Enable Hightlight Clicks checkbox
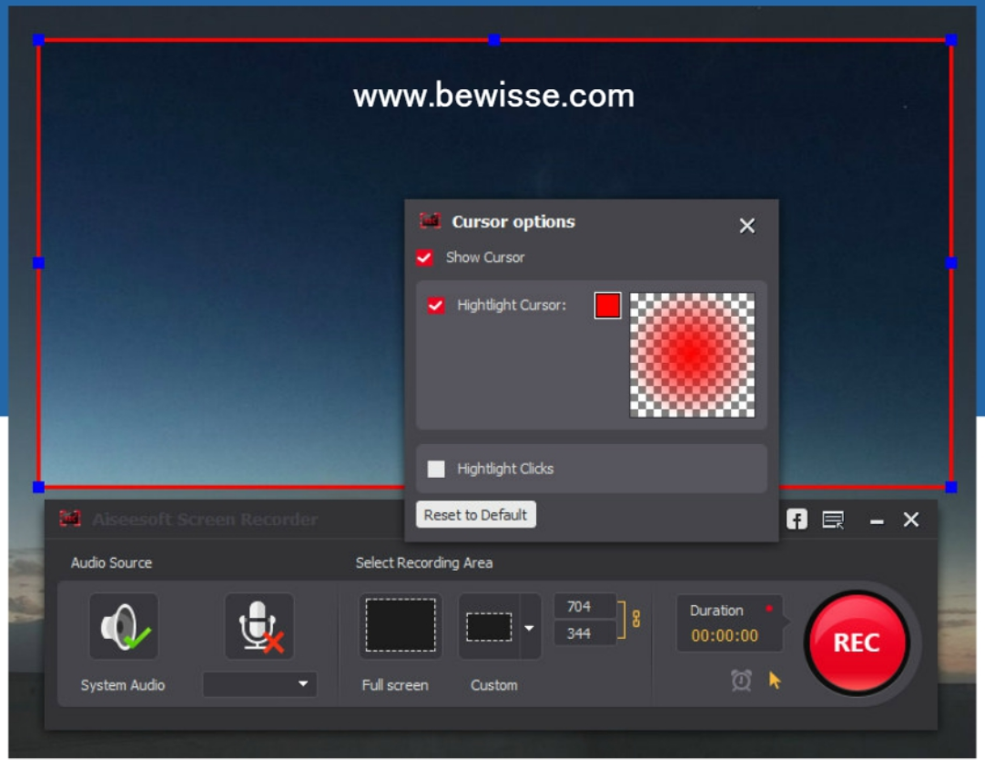 (x=436, y=469)
